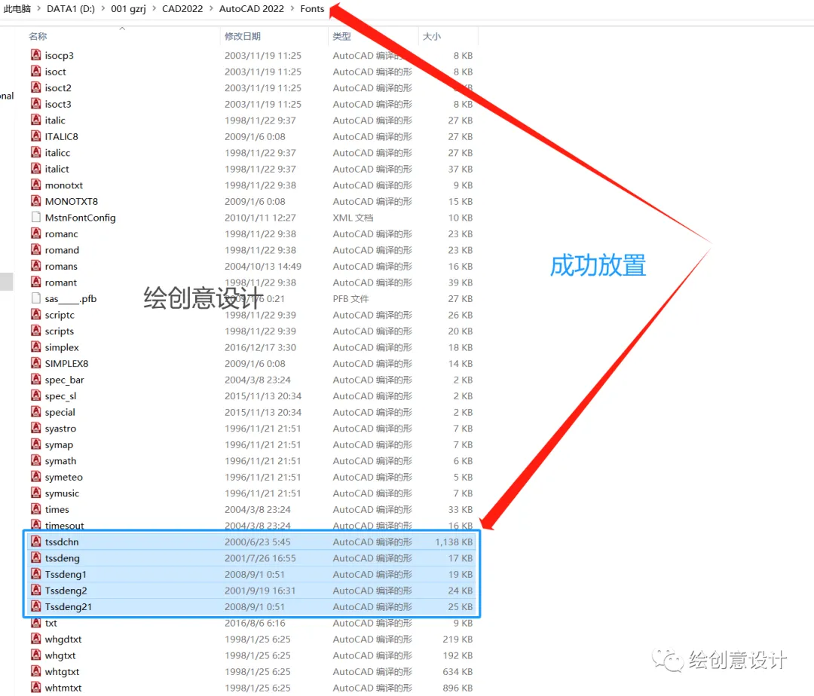Click the 2004/10/13 14:49 date of romans

pos(263,266)
